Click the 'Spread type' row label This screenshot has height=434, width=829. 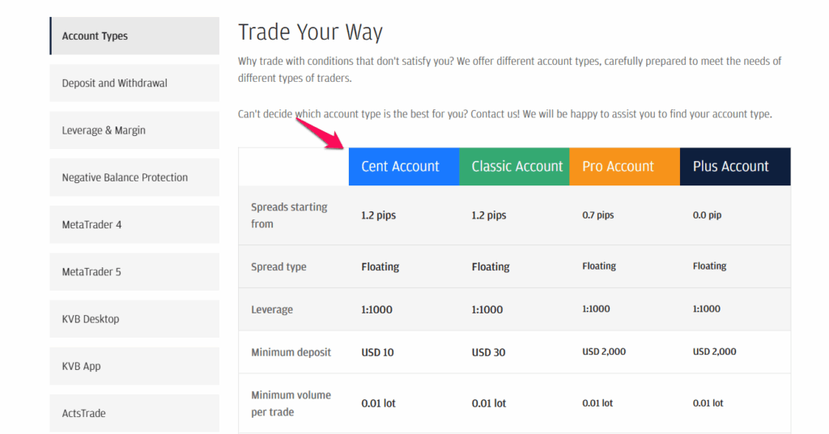tap(278, 266)
